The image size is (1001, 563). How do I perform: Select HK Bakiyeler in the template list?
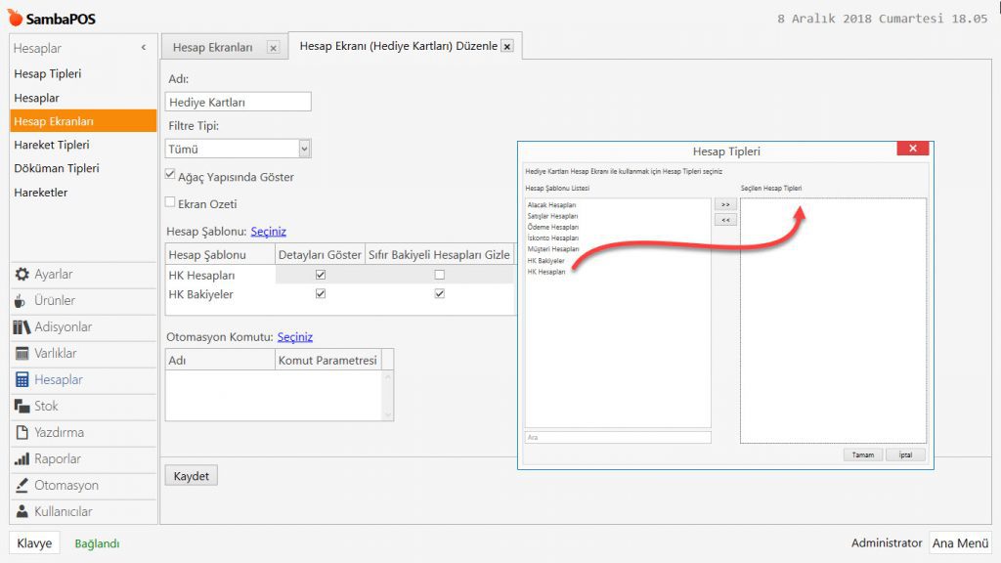point(545,261)
